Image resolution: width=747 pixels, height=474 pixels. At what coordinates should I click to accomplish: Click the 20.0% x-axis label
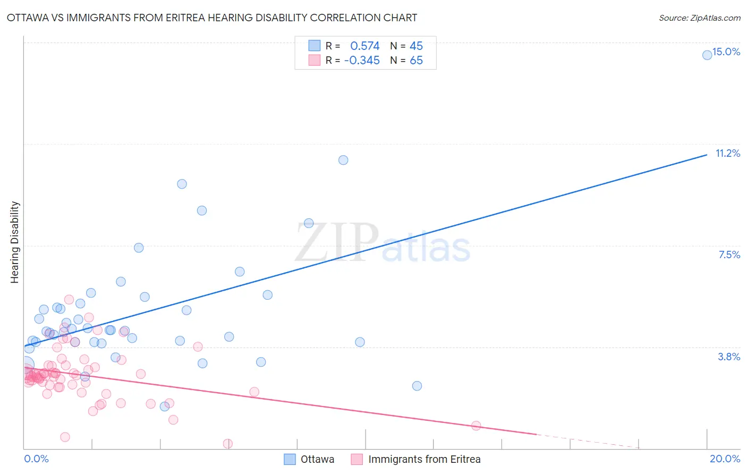coord(725,459)
